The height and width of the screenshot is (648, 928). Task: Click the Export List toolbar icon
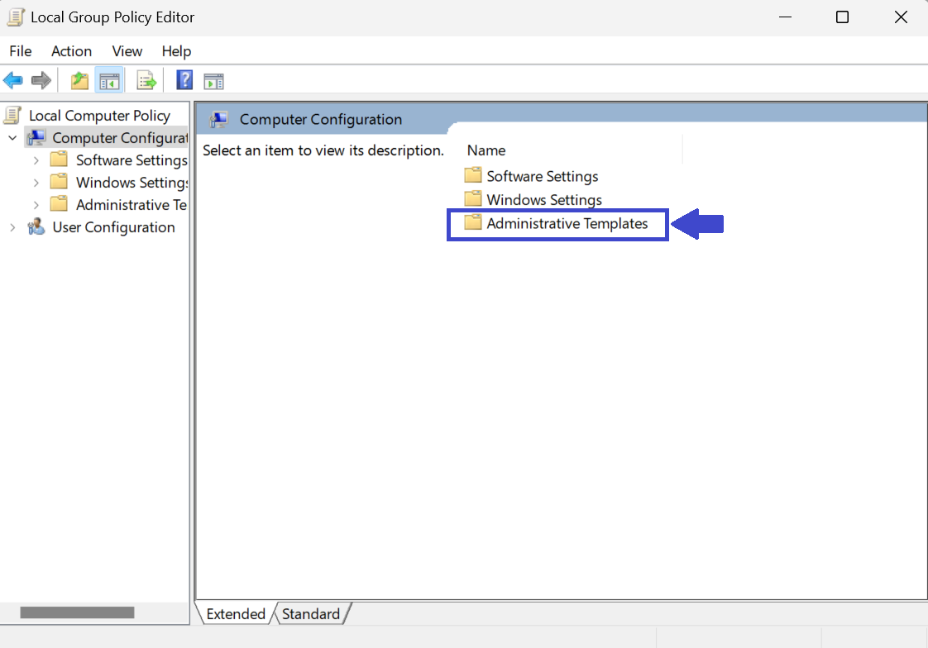[146, 80]
